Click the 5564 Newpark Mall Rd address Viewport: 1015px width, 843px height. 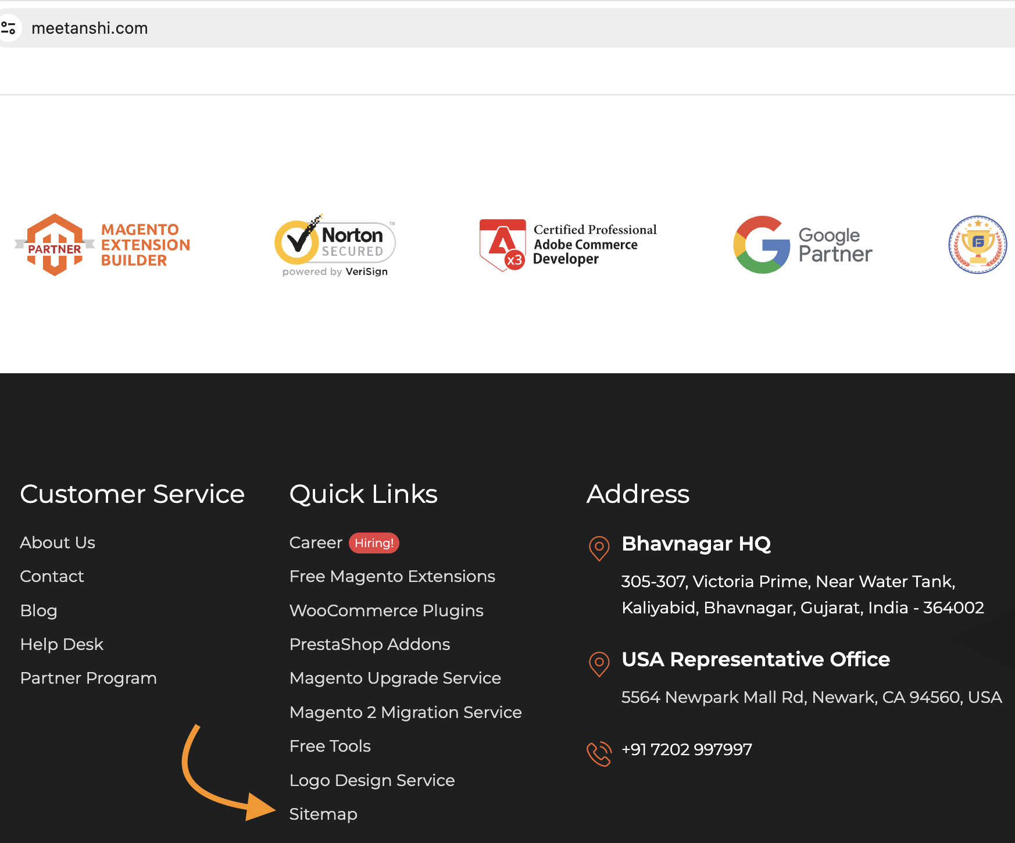coord(812,697)
